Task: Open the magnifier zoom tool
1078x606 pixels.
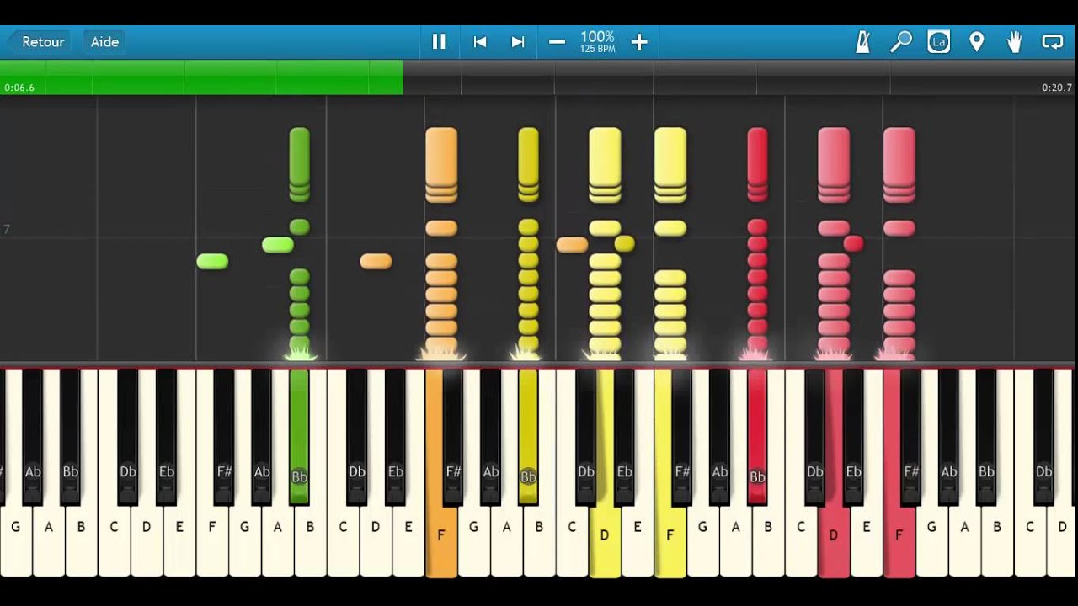Action: tap(901, 41)
